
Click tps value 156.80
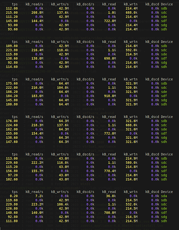tap(12, 171)
